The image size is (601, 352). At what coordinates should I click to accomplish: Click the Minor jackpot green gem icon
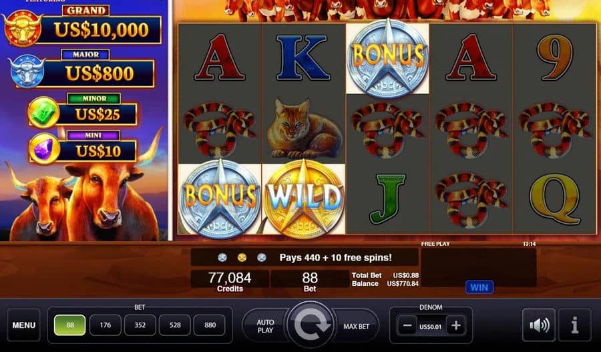tap(43, 113)
